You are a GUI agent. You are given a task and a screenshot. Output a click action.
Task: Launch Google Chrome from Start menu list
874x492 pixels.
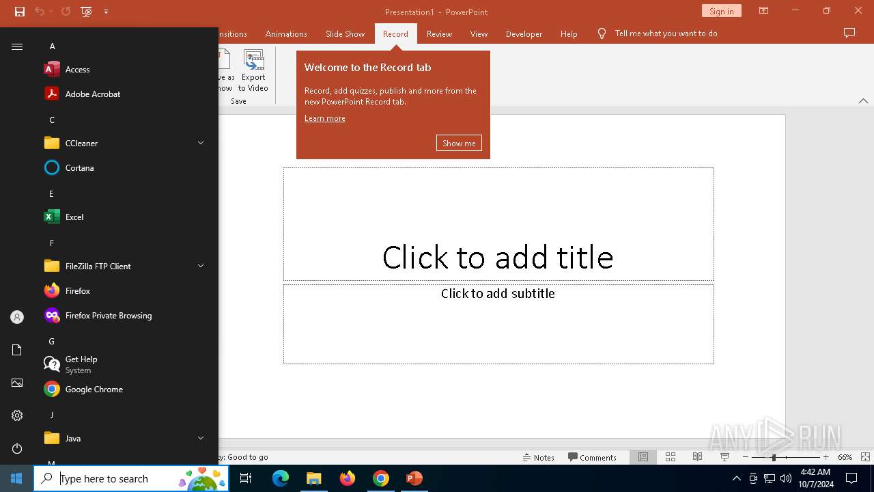pyautogui.click(x=126, y=389)
